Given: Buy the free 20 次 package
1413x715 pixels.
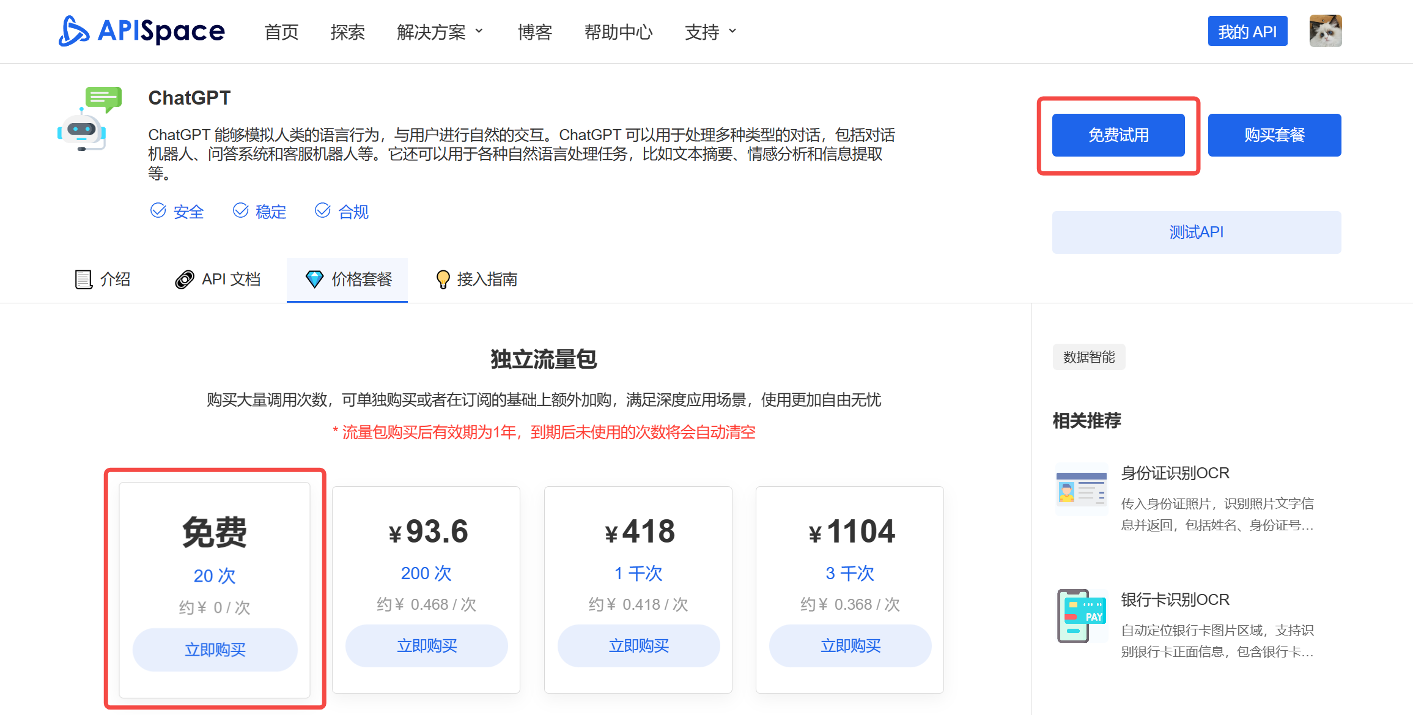Looking at the screenshot, I should (x=215, y=650).
